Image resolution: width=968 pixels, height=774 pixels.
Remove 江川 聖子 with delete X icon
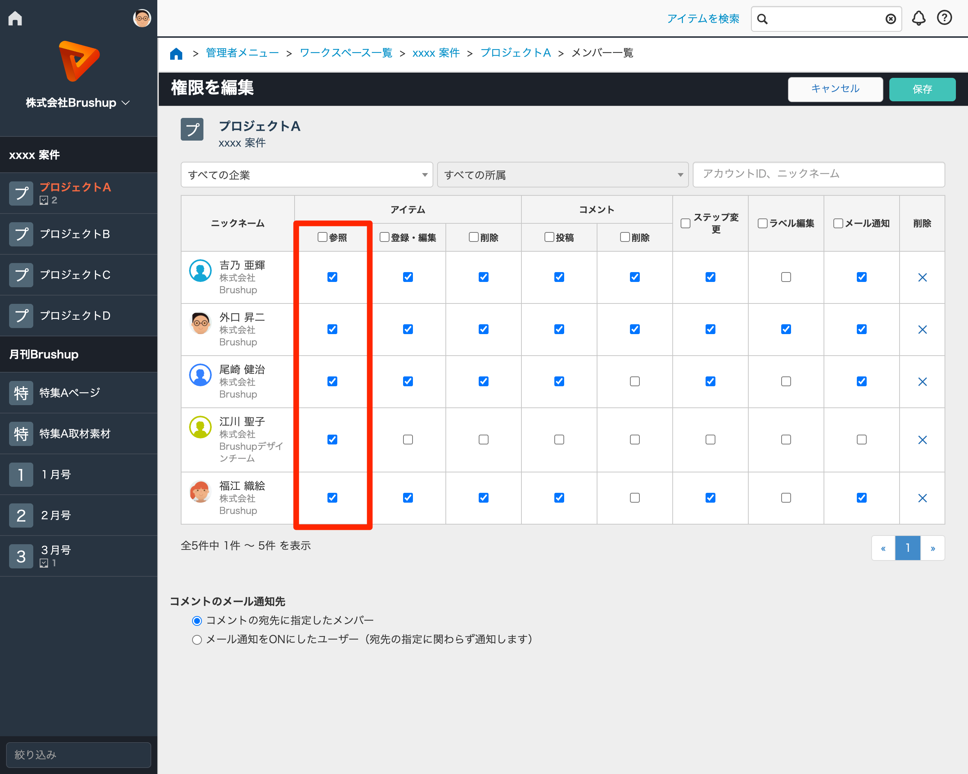922,440
